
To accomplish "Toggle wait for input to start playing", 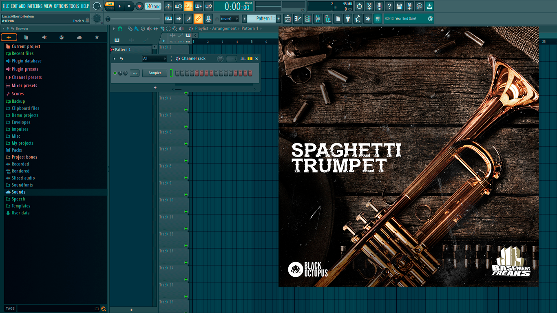I will click(178, 6).
